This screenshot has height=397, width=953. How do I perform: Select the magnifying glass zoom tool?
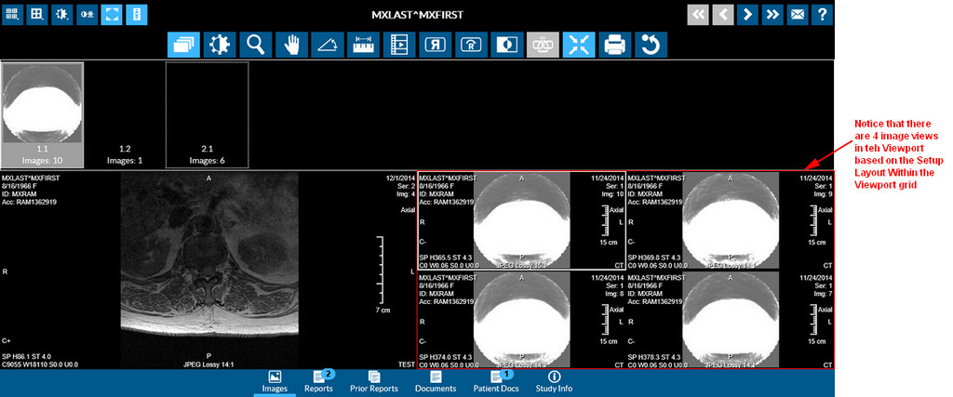253,45
